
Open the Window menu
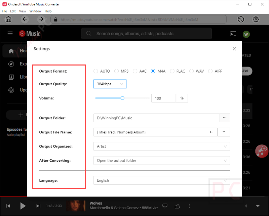pyautogui.click(x=35, y=11)
